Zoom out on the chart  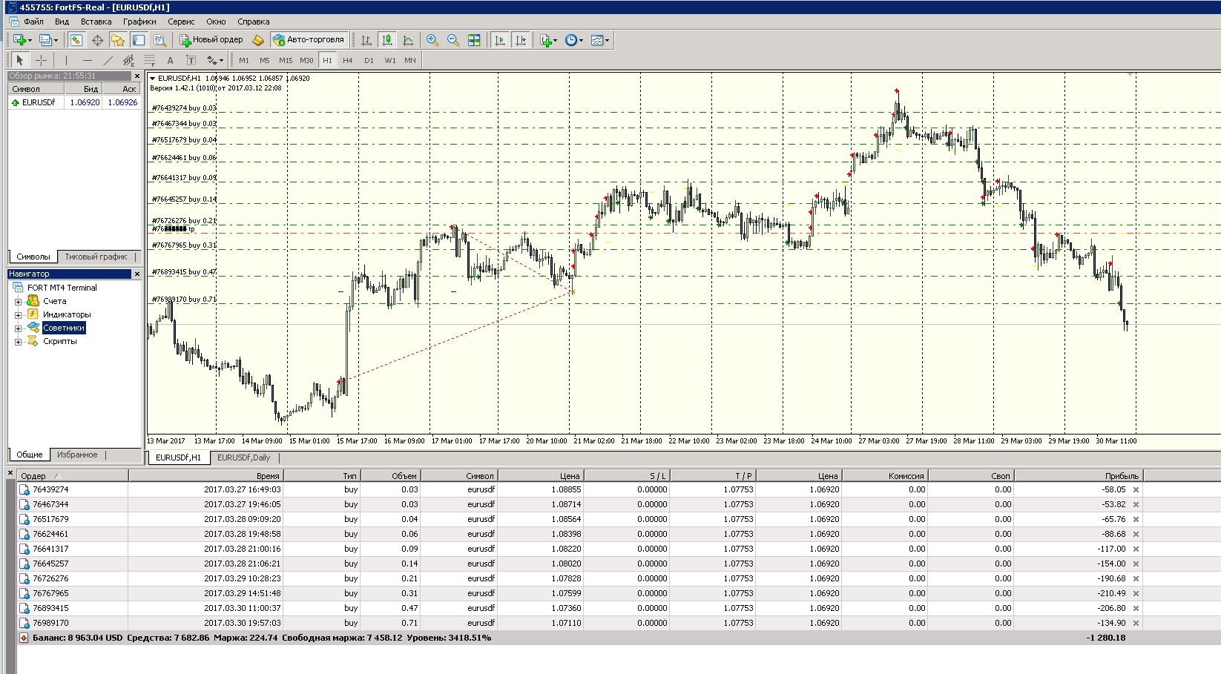(453, 40)
